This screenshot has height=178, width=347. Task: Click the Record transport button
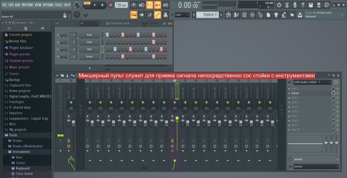click(111, 5)
